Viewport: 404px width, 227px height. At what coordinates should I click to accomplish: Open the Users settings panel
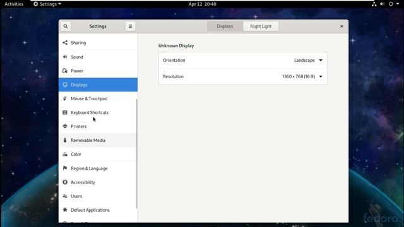[98, 196]
